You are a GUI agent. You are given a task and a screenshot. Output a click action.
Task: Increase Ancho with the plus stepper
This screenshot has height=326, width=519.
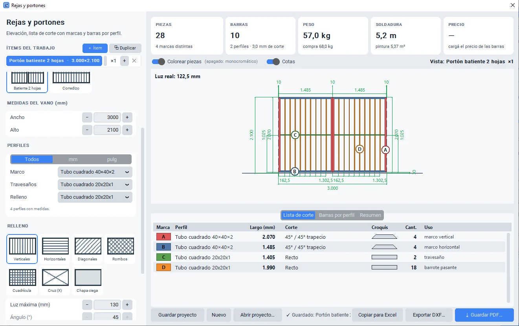127,117
